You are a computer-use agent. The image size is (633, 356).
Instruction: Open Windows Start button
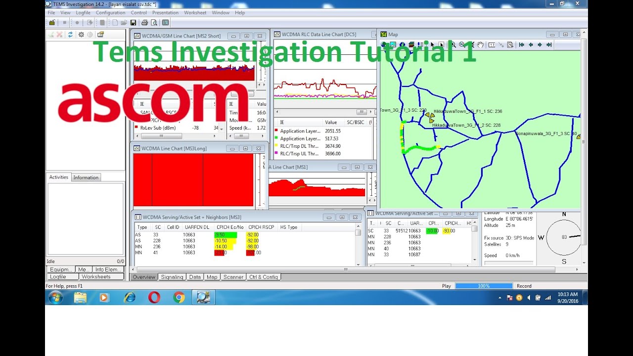55,297
